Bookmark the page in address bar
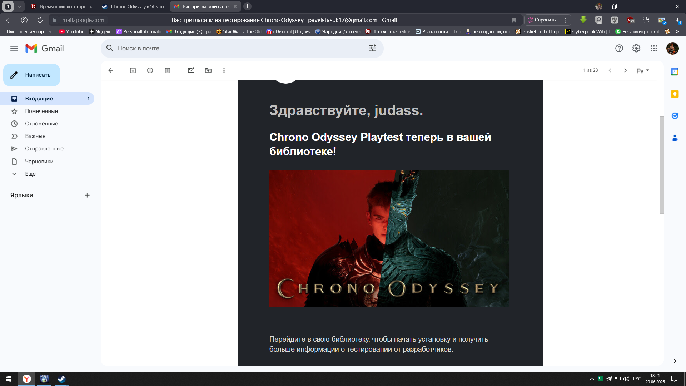This screenshot has width=686, height=386. (514, 20)
